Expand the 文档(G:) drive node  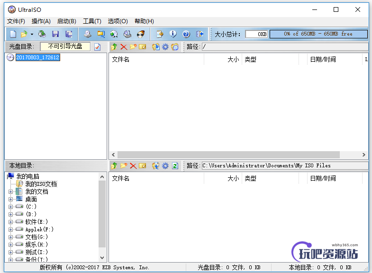click(x=10, y=237)
